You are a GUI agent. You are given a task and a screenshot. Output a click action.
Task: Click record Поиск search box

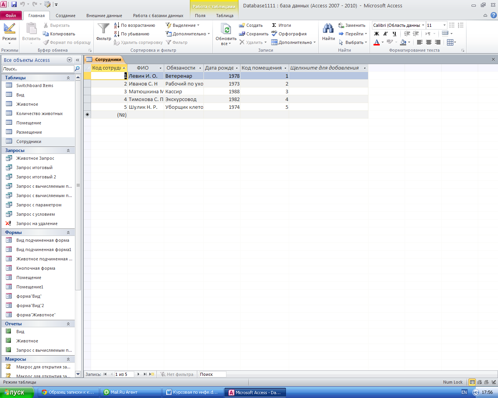[212, 374]
